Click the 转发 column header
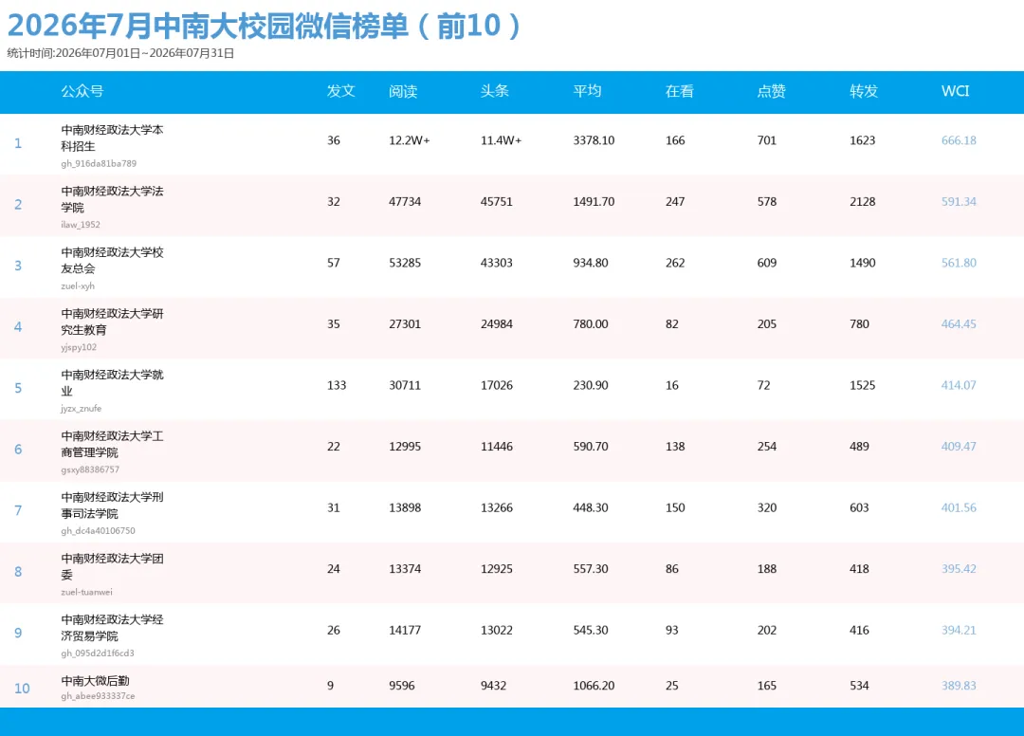 point(864,91)
